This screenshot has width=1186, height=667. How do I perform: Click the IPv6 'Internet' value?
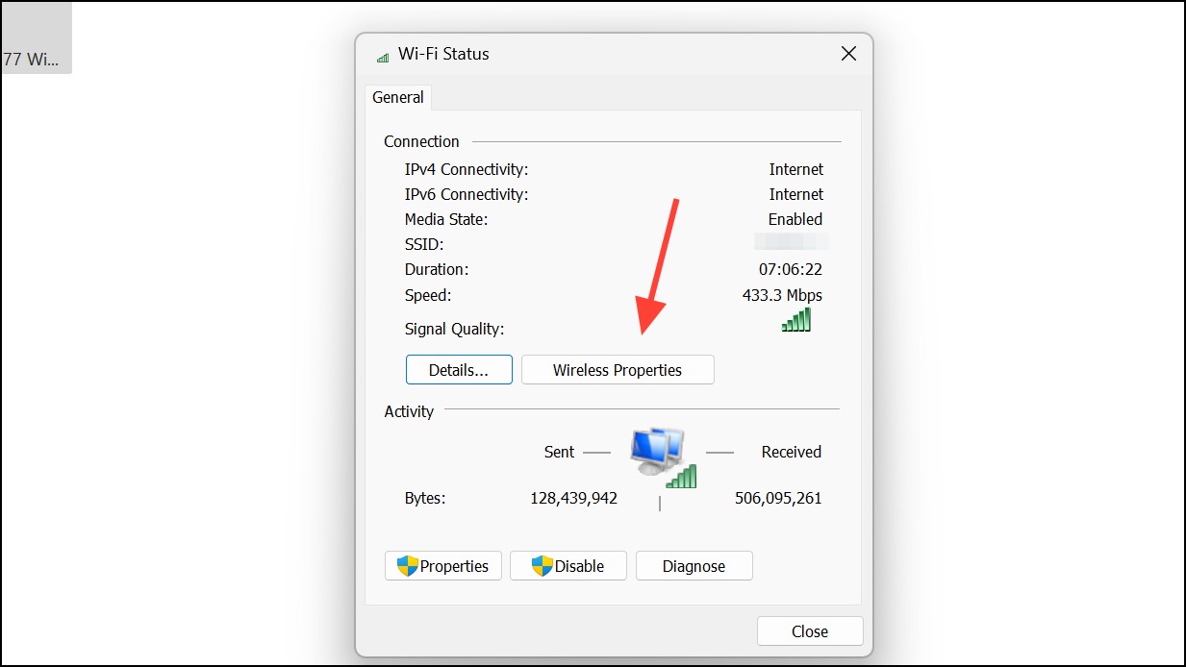pyautogui.click(x=796, y=194)
